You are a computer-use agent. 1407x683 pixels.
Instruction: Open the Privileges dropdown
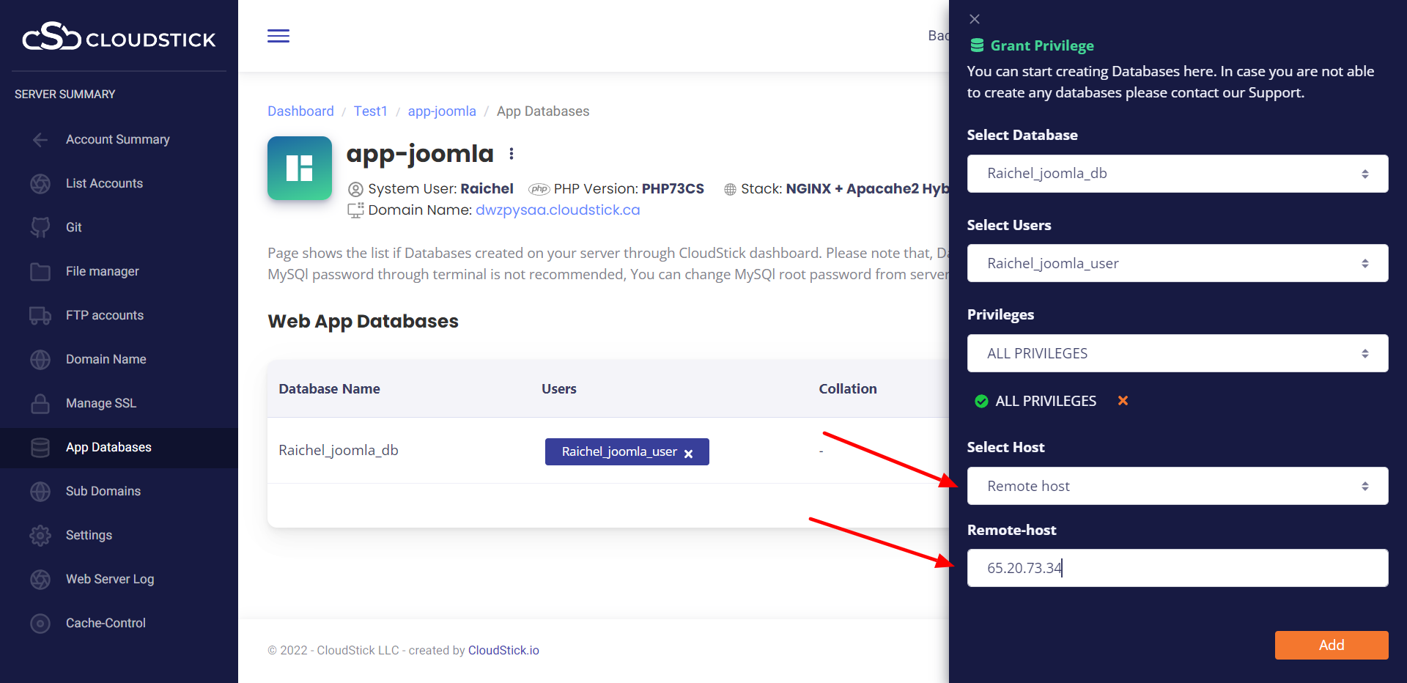point(1177,353)
